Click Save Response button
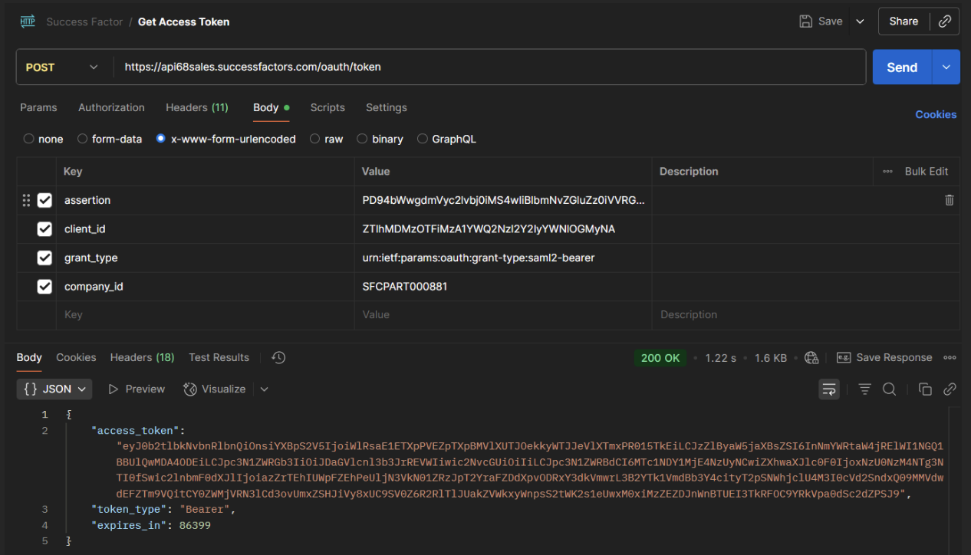The image size is (971, 555). click(x=884, y=358)
